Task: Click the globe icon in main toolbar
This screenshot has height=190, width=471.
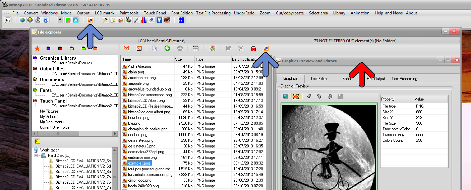Action: coord(22,20)
